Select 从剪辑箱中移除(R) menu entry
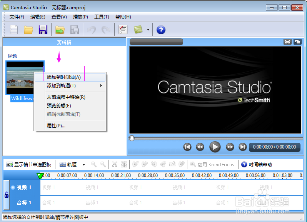Image resolution: width=307 pixels, height=222 pixels. click(70, 97)
